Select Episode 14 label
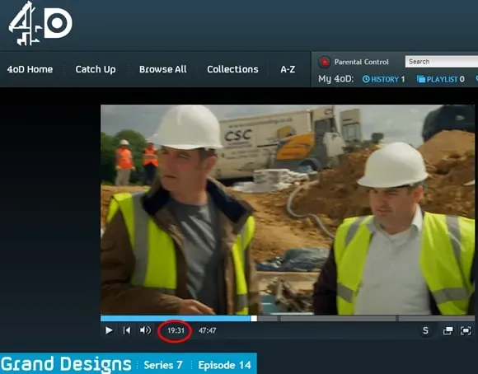Viewport: 478px width, 374px height. [224, 365]
